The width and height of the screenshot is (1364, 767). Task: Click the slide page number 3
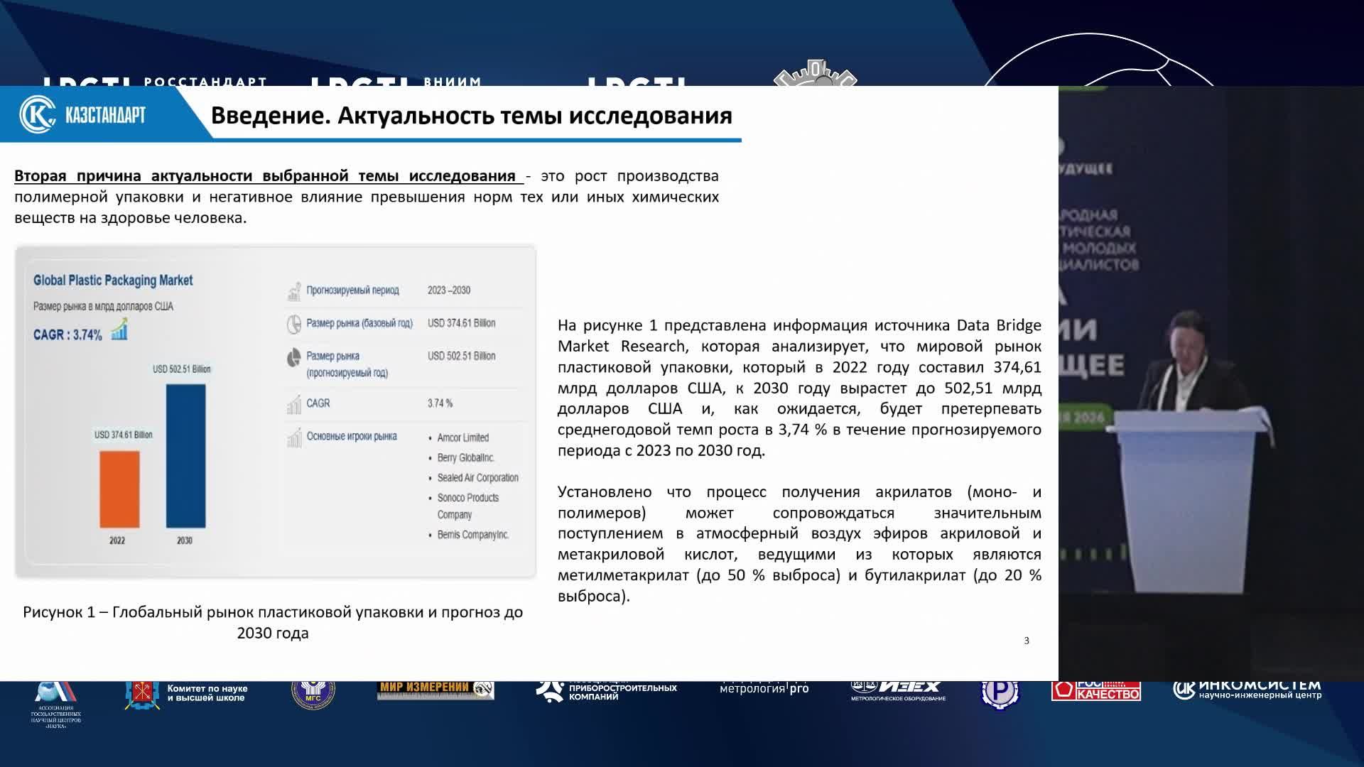coord(1027,641)
